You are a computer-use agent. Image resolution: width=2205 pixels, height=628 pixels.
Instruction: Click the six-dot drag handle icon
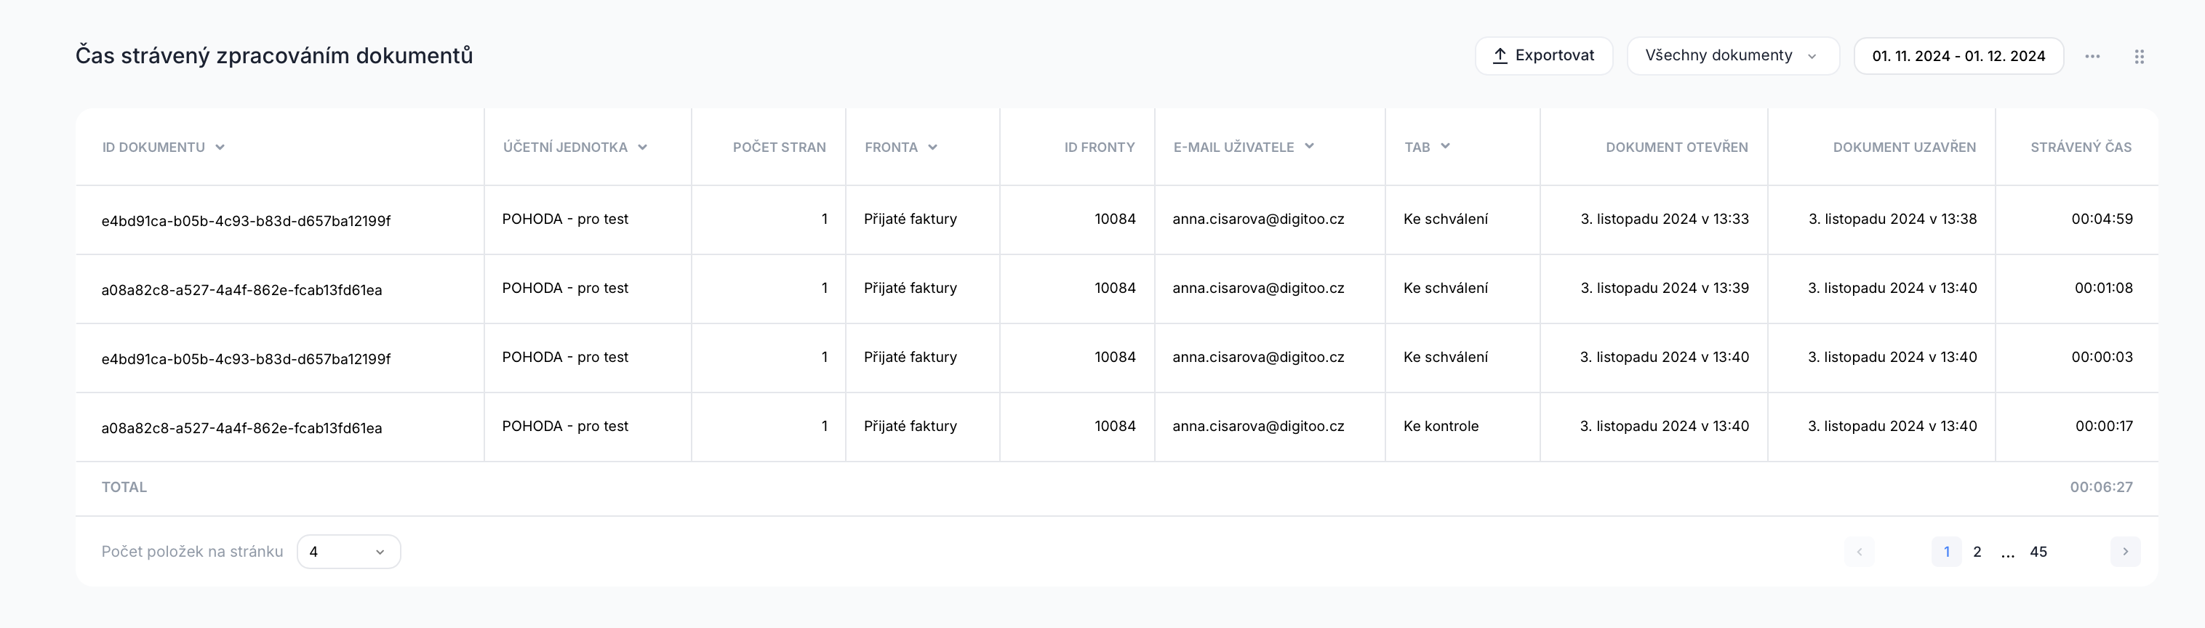pos(2139,57)
